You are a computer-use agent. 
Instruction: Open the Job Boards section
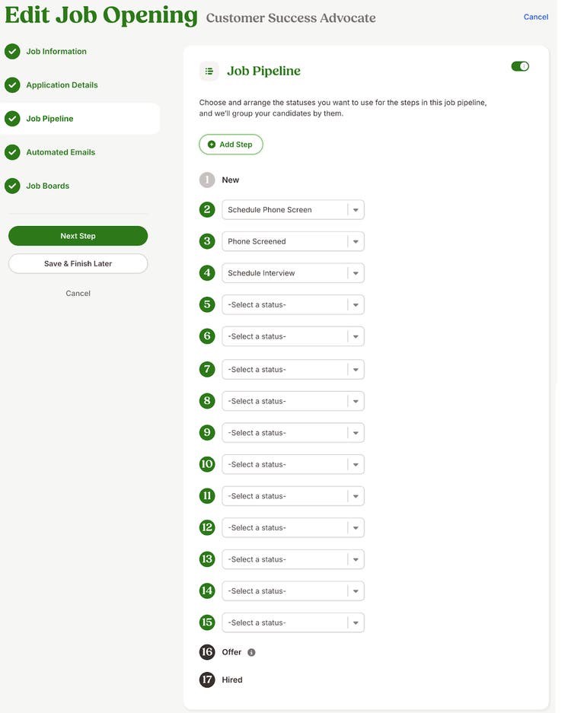(48, 186)
